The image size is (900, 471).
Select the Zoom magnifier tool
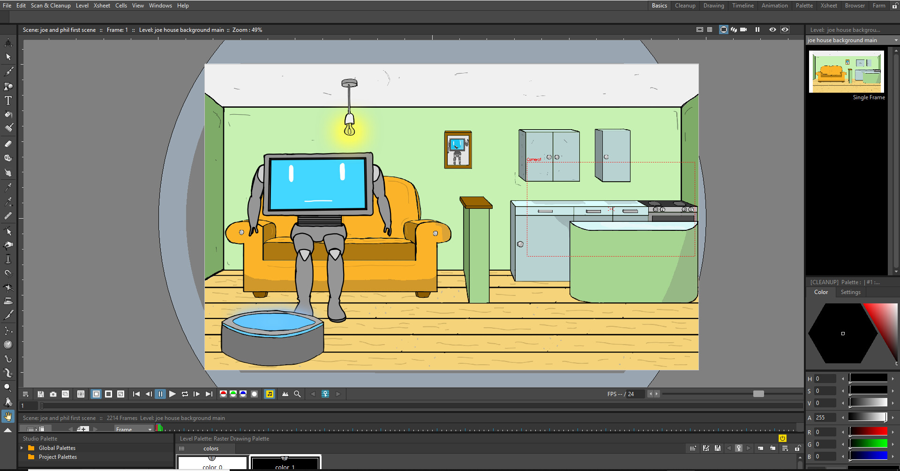pyautogui.click(x=8, y=387)
